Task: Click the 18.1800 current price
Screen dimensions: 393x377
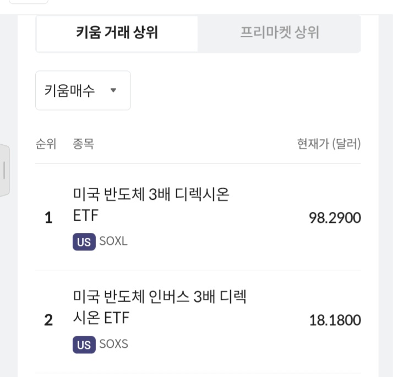Action: tap(335, 320)
